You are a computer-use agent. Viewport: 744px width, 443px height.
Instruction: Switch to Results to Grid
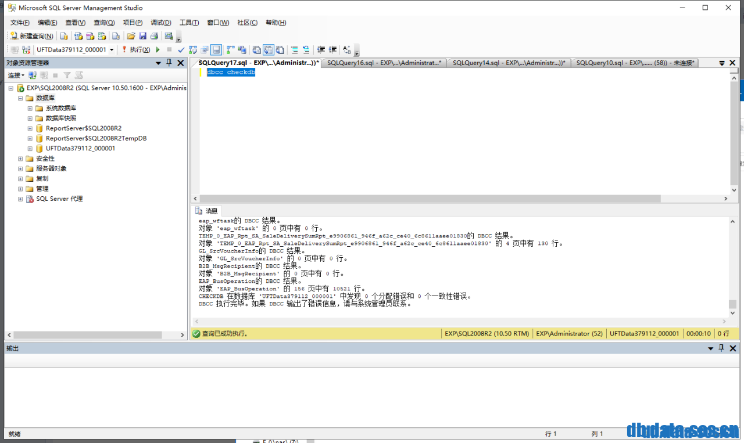269,50
